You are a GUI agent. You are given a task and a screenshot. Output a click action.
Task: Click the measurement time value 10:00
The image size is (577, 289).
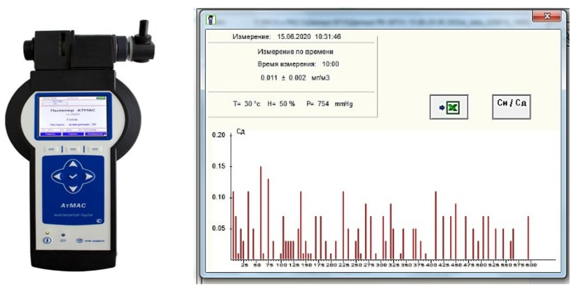point(330,64)
